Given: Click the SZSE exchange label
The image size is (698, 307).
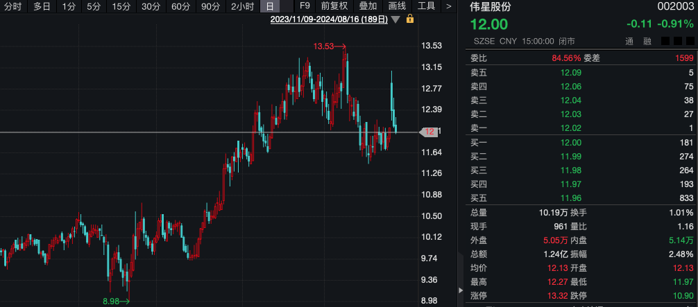Looking at the screenshot, I should [x=484, y=42].
